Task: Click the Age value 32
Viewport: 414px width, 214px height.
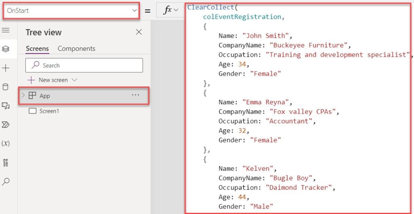Action: 242,131
